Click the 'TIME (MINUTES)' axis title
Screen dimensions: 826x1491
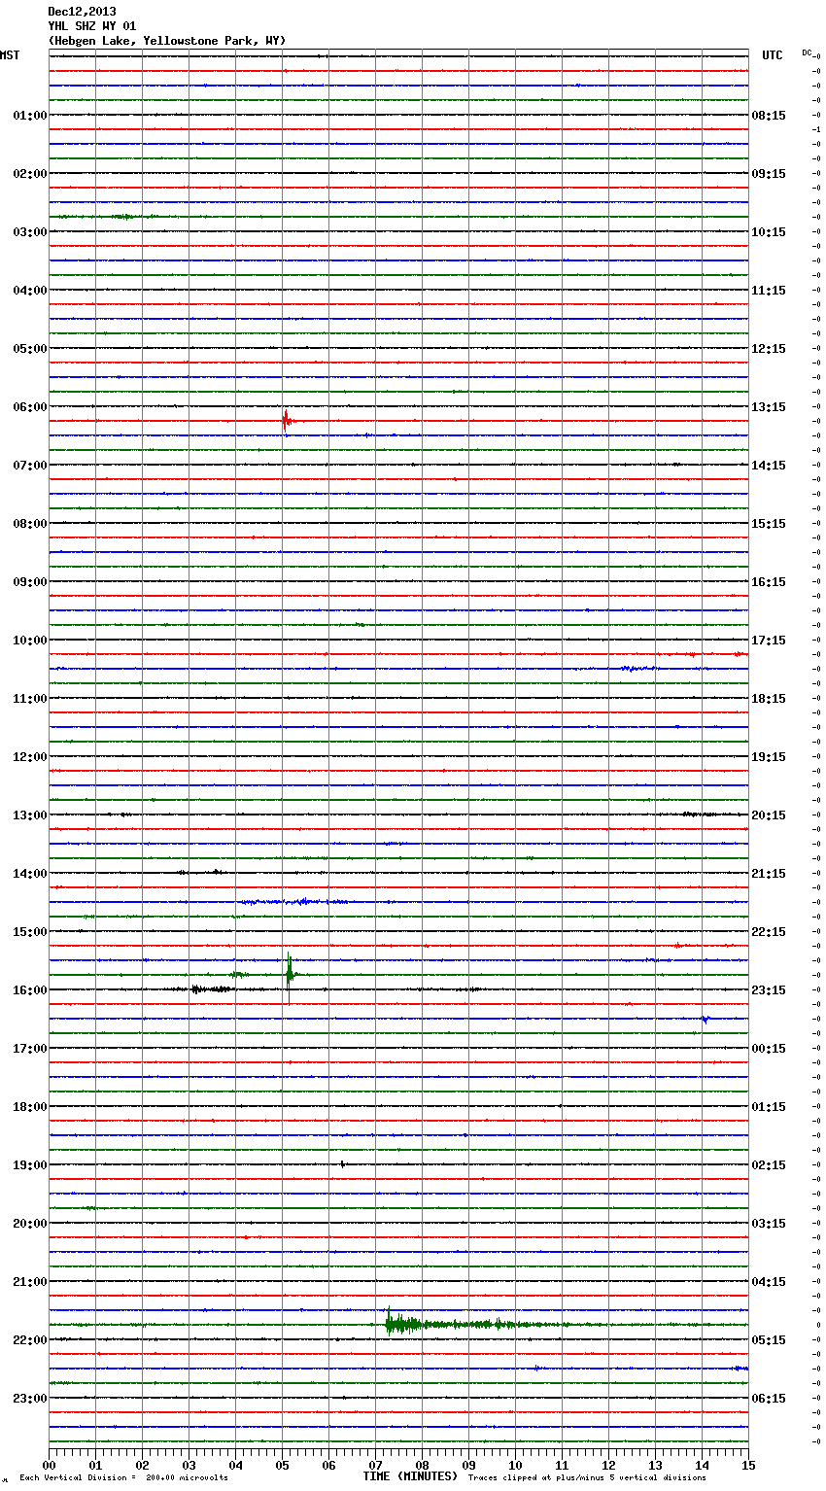(x=410, y=1476)
